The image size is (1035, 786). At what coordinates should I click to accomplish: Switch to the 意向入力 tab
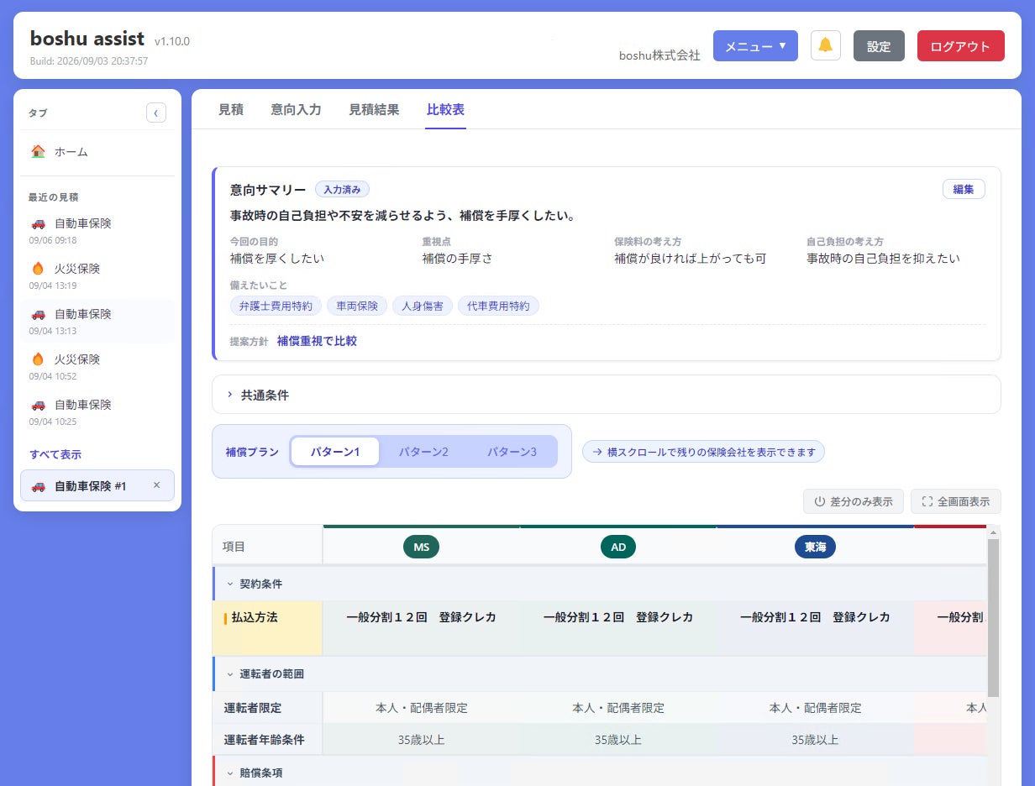(x=296, y=109)
